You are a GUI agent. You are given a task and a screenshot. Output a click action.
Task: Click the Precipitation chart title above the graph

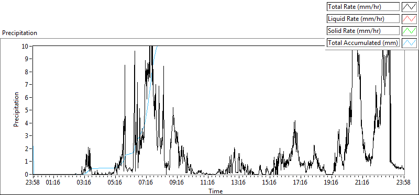(x=19, y=33)
